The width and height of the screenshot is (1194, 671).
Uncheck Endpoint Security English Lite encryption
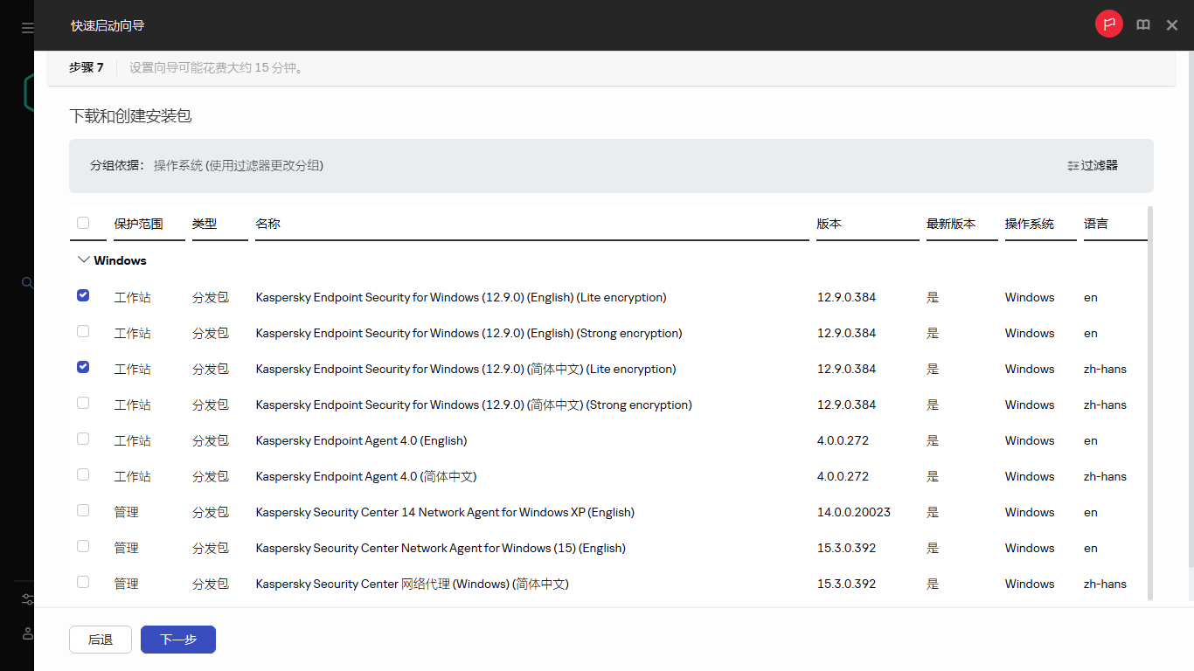point(83,296)
